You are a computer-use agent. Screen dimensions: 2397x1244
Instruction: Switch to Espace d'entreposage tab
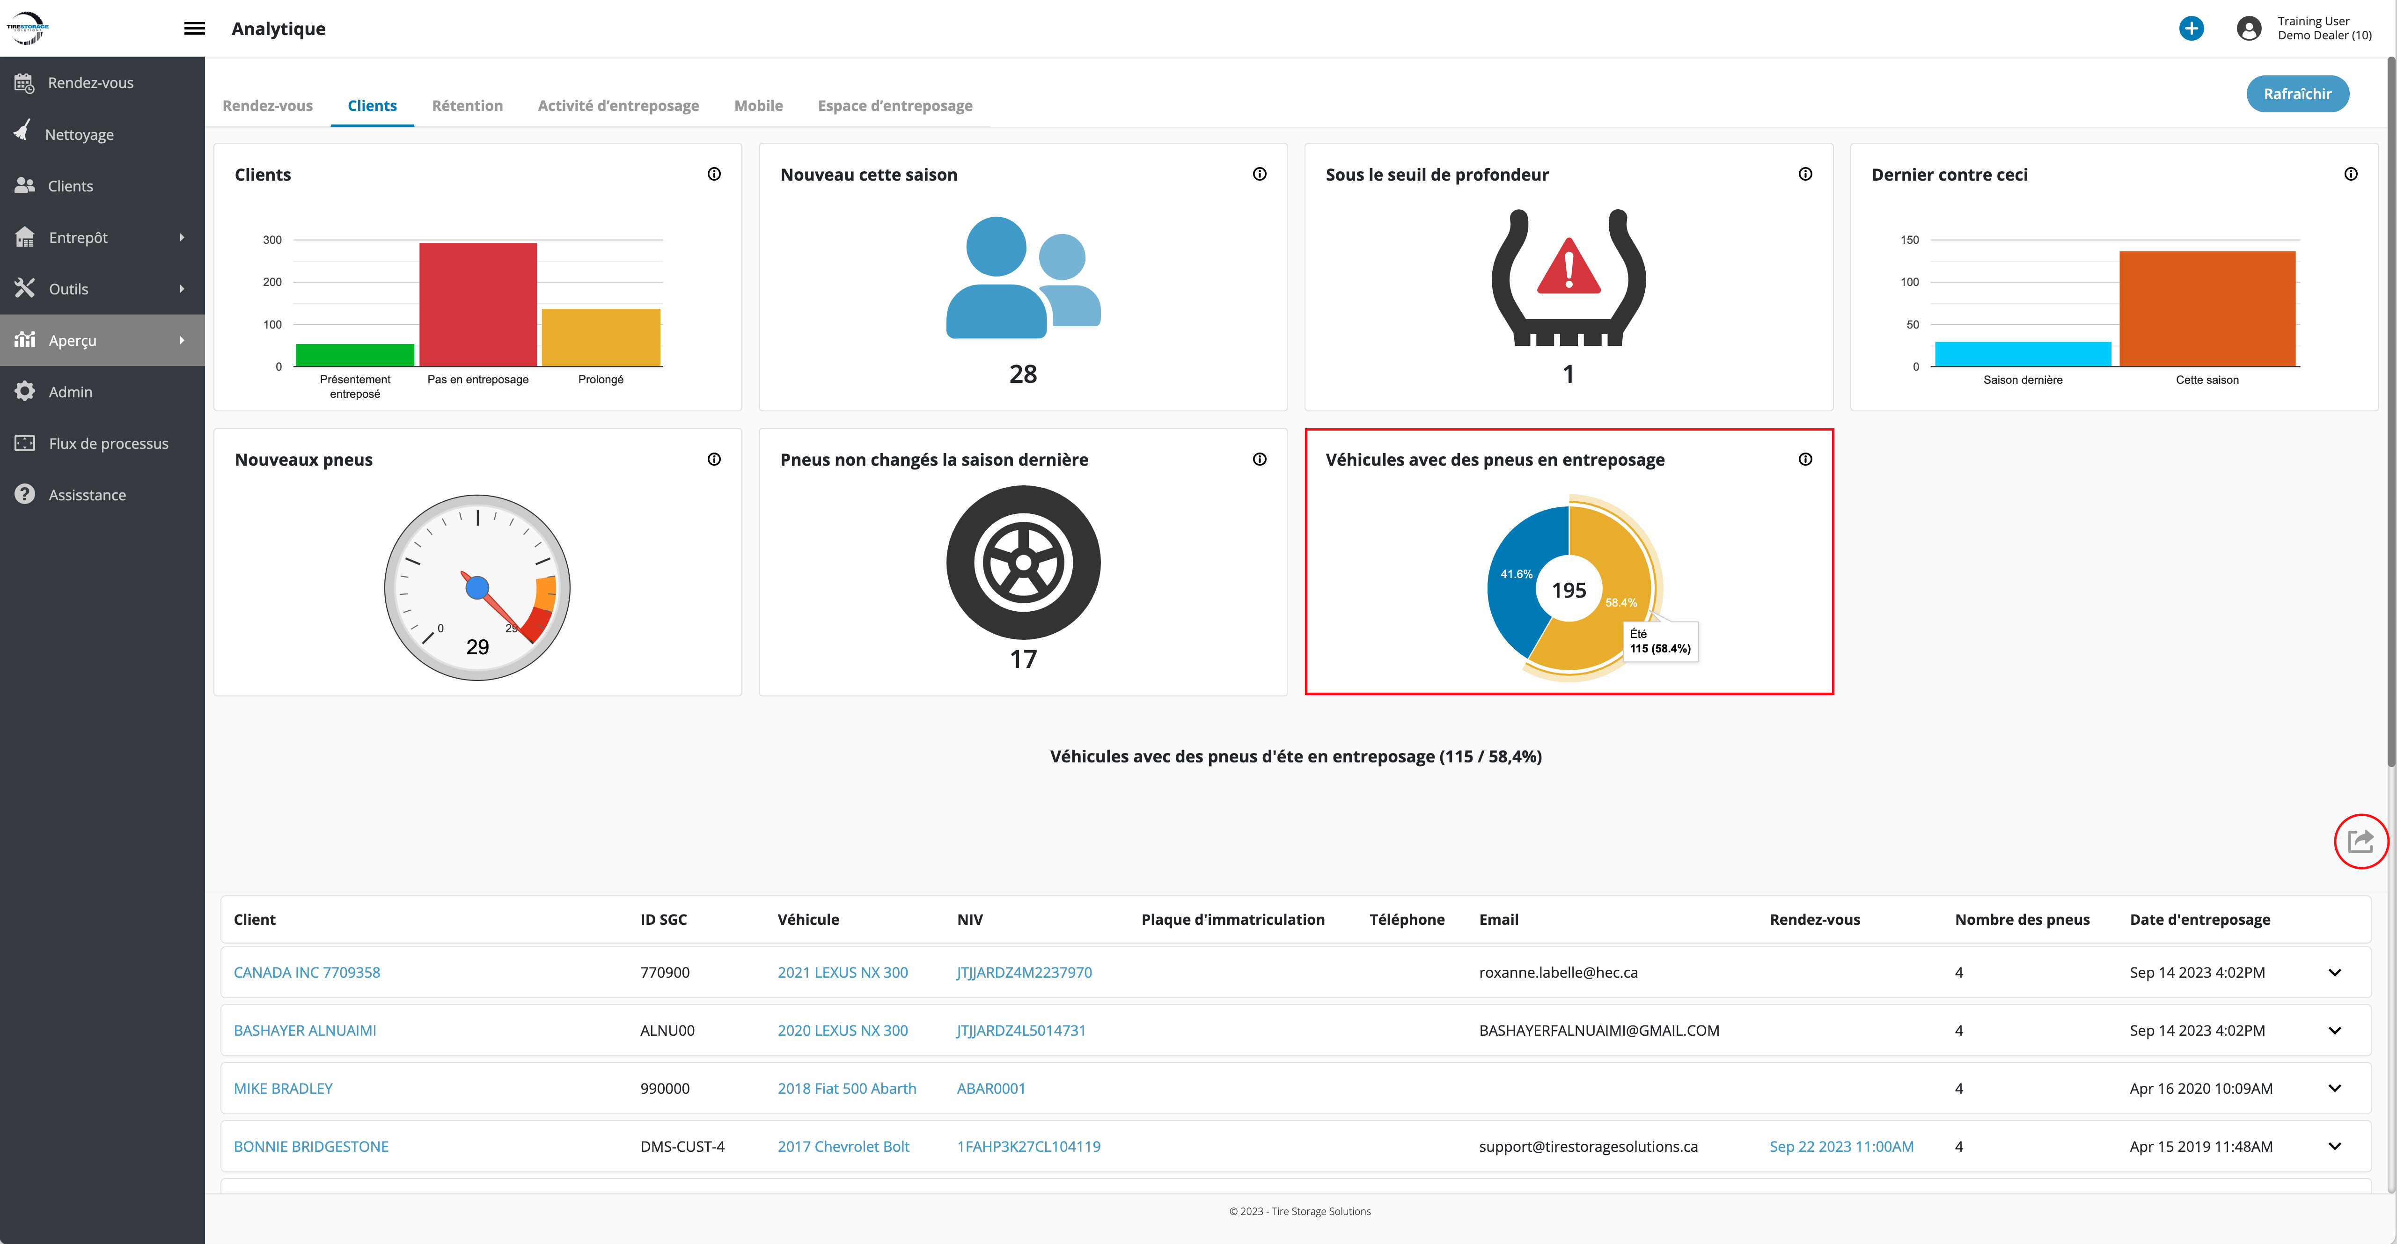pos(894,105)
